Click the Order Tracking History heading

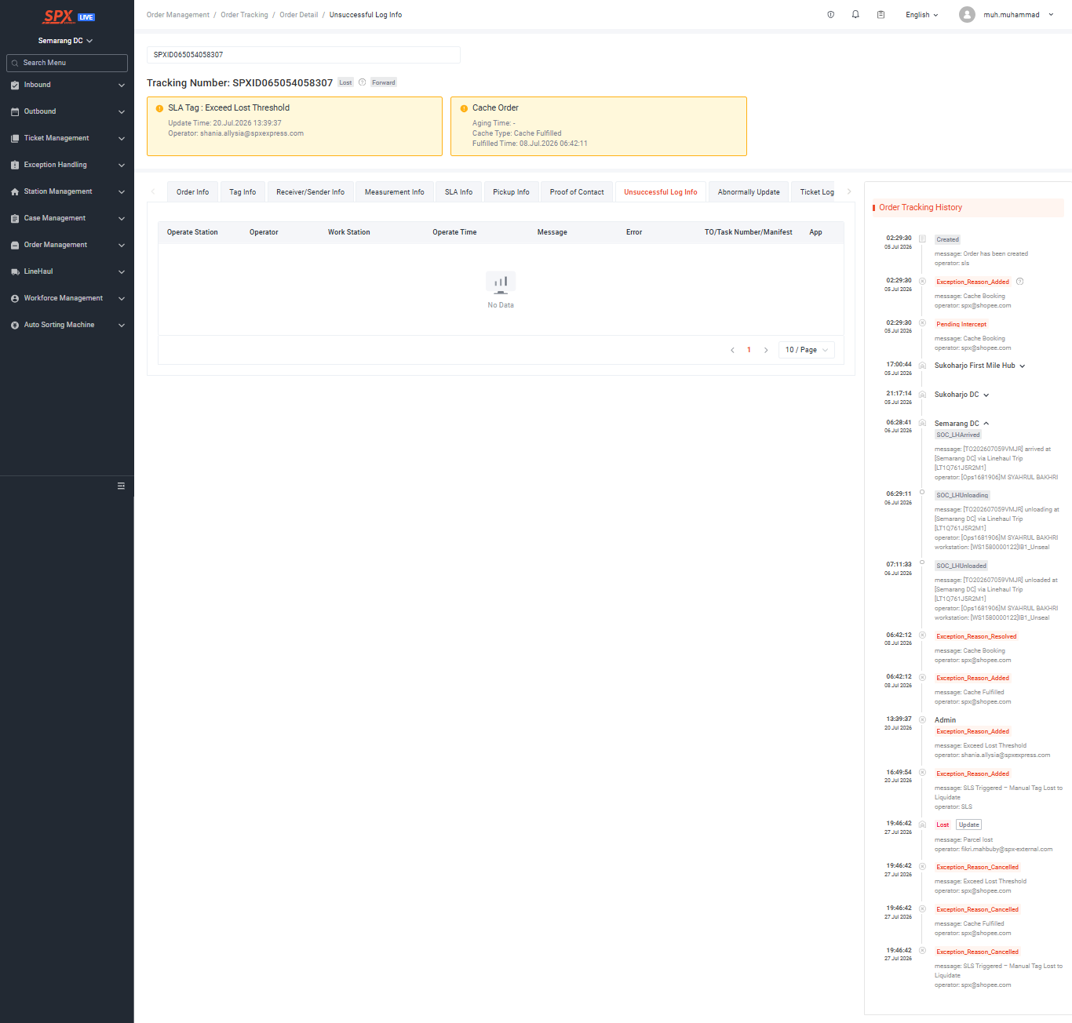pyautogui.click(x=921, y=208)
